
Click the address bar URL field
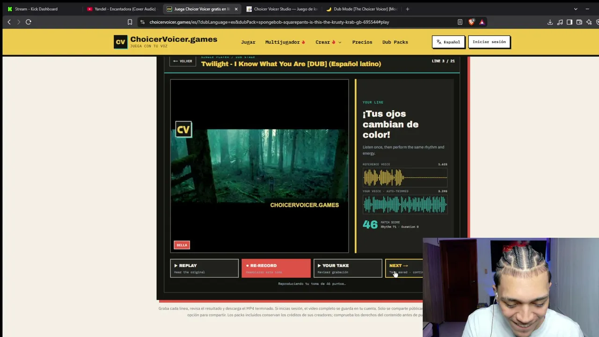299,22
